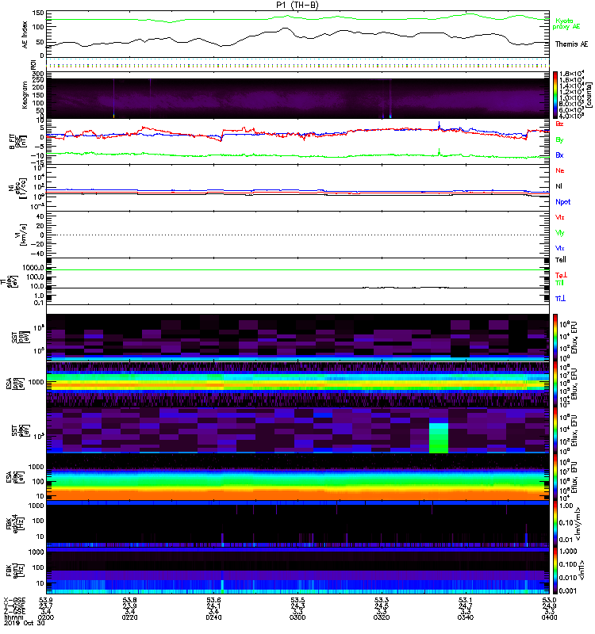Click the green Viy legend label
595x634 pixels.
coord(560,233)
